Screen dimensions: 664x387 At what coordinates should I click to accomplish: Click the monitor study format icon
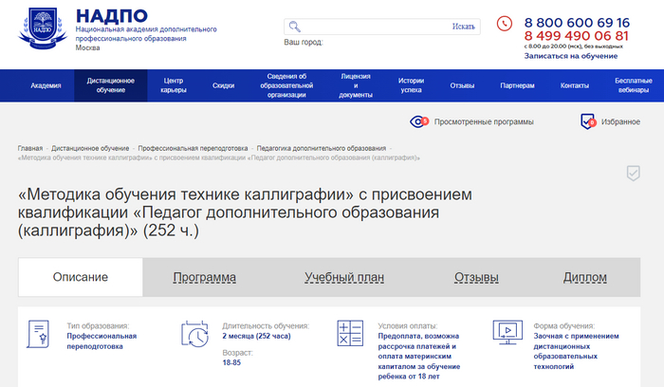pos(507,334)
